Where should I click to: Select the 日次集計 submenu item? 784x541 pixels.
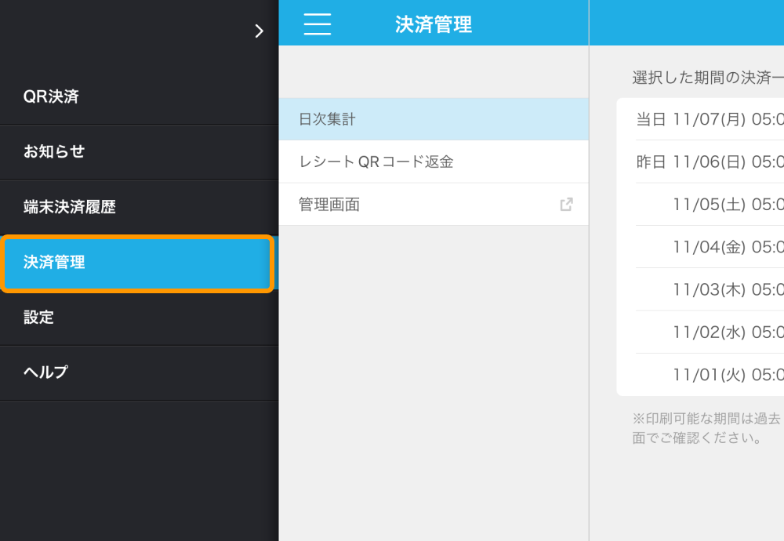click(433, 120)
